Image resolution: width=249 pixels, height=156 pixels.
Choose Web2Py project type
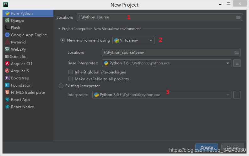tap(28, 49)
